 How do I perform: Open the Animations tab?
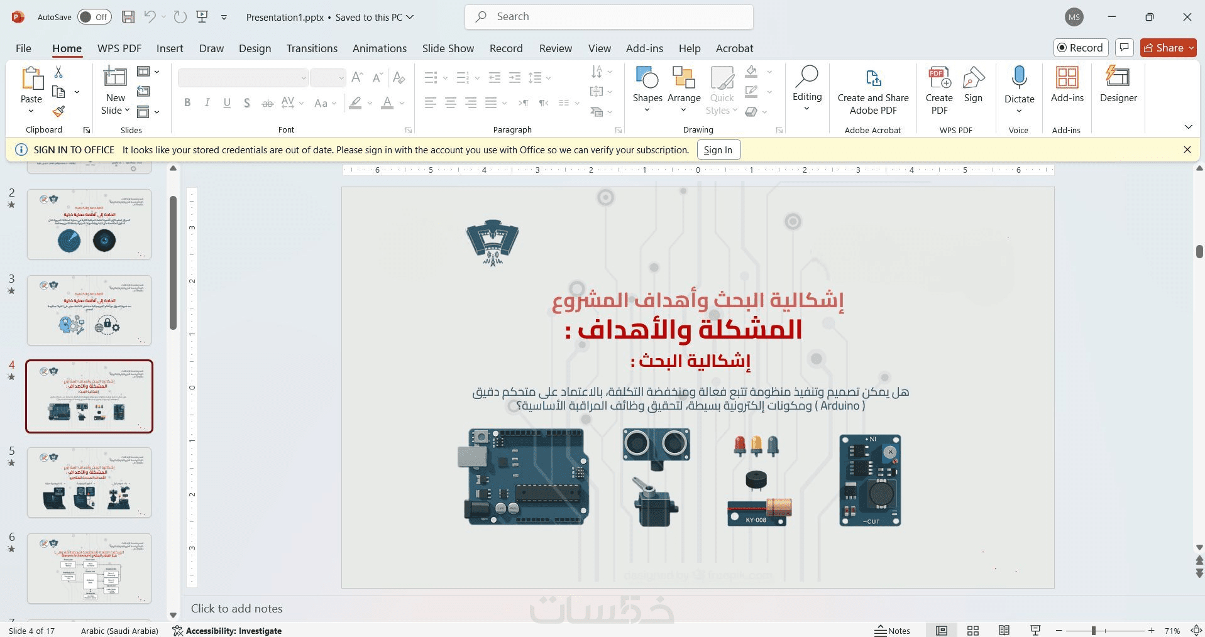tap(379, 48)
